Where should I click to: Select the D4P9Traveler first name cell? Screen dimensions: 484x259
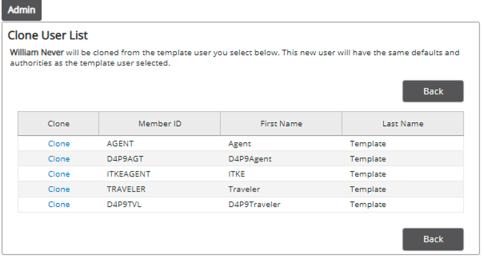[255, 204]
